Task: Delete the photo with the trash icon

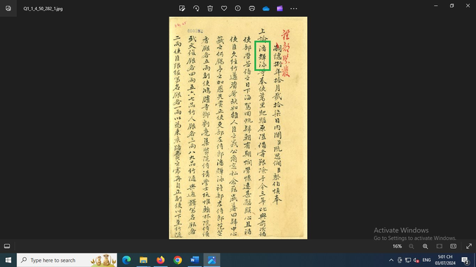Action: pos(210,8)
